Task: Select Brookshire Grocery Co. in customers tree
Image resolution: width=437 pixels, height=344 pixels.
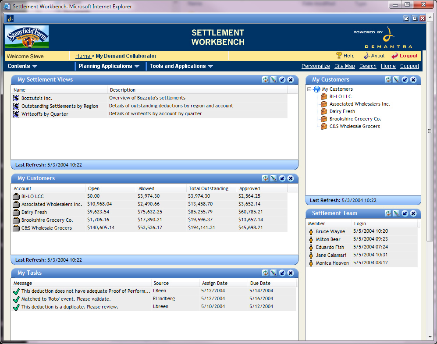Action: click(355, 119)
